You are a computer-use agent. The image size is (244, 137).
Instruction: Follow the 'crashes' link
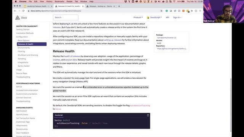pos(56,60)
